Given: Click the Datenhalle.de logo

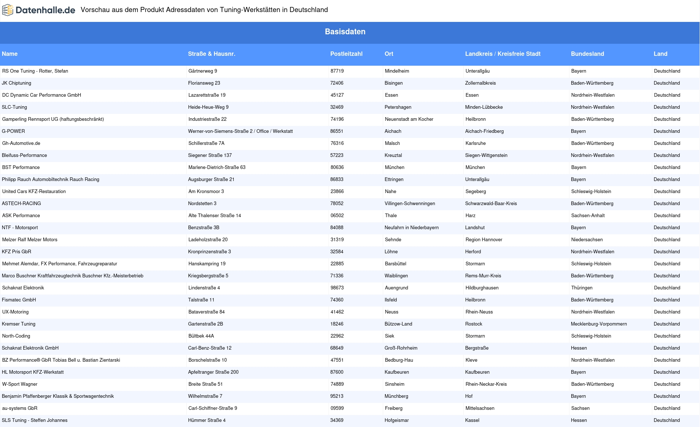Looking at the screenshot, I should [x=39, y=10].
